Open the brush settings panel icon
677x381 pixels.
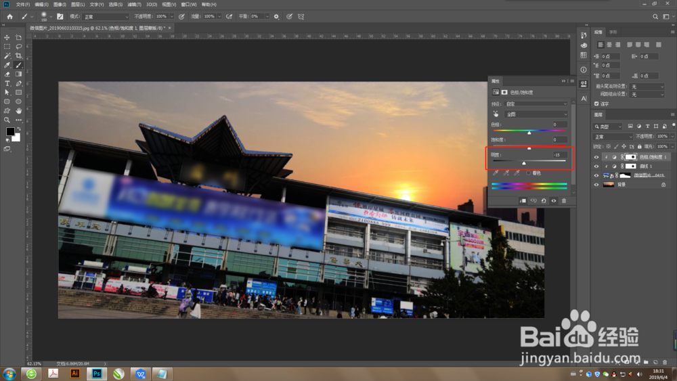(60, 16)
